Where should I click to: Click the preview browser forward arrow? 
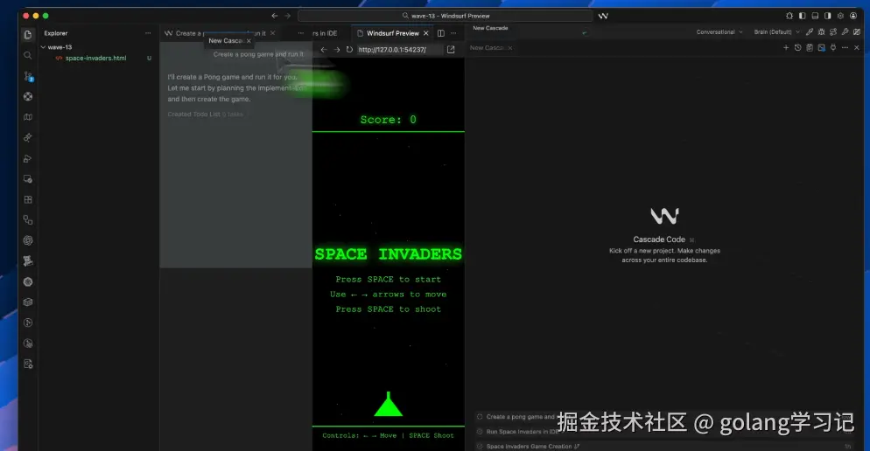336,49
